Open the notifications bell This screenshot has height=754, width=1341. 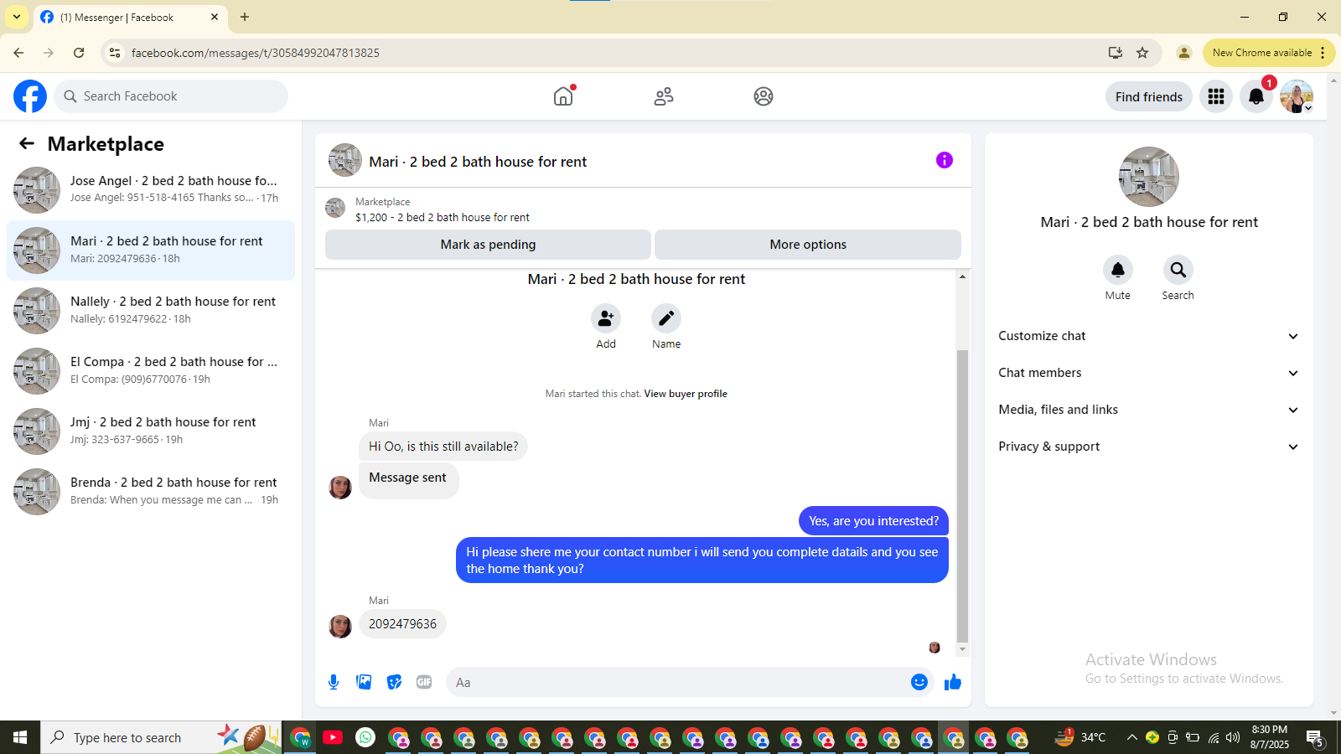coord(1256,96)
